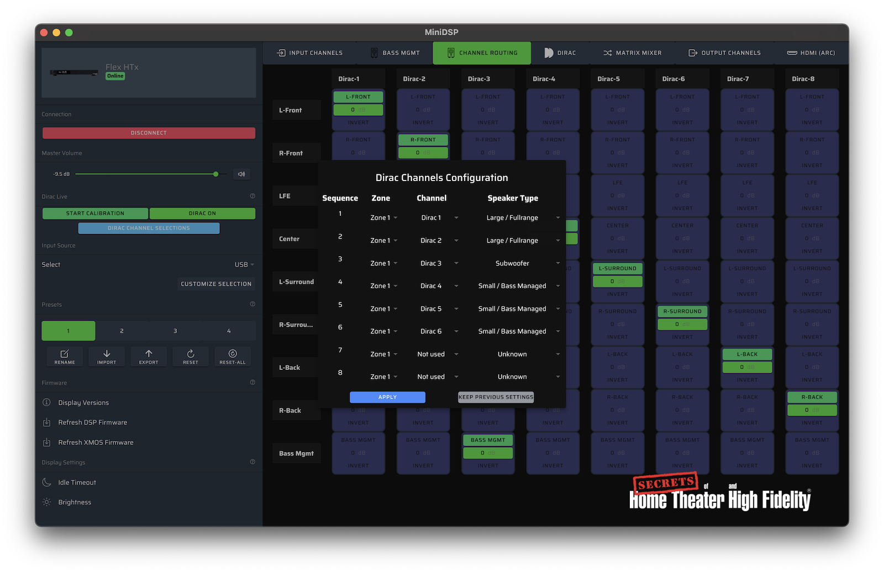Select active preset 1

[69, 331]
